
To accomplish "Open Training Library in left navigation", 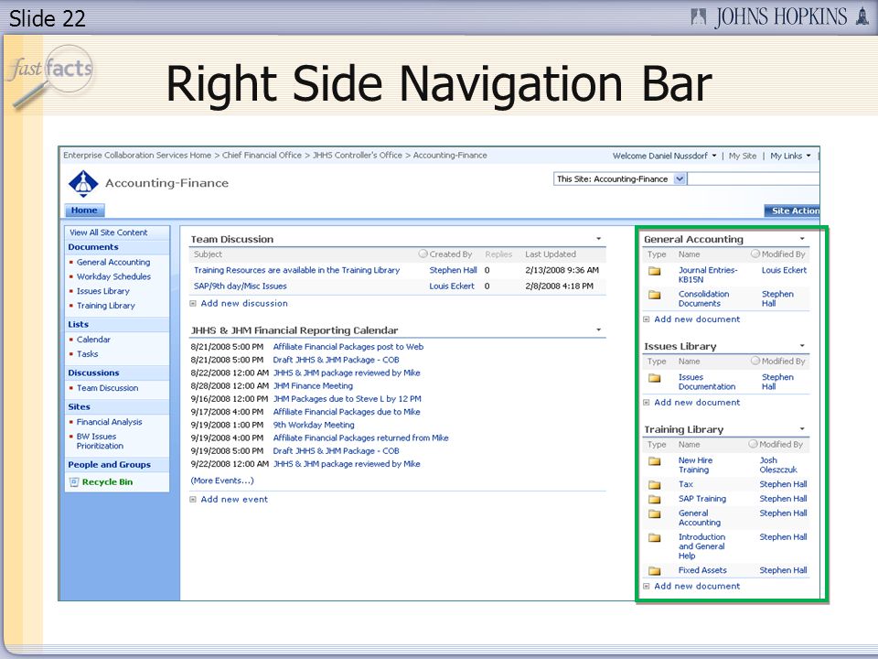I will (x=106, y=306).
